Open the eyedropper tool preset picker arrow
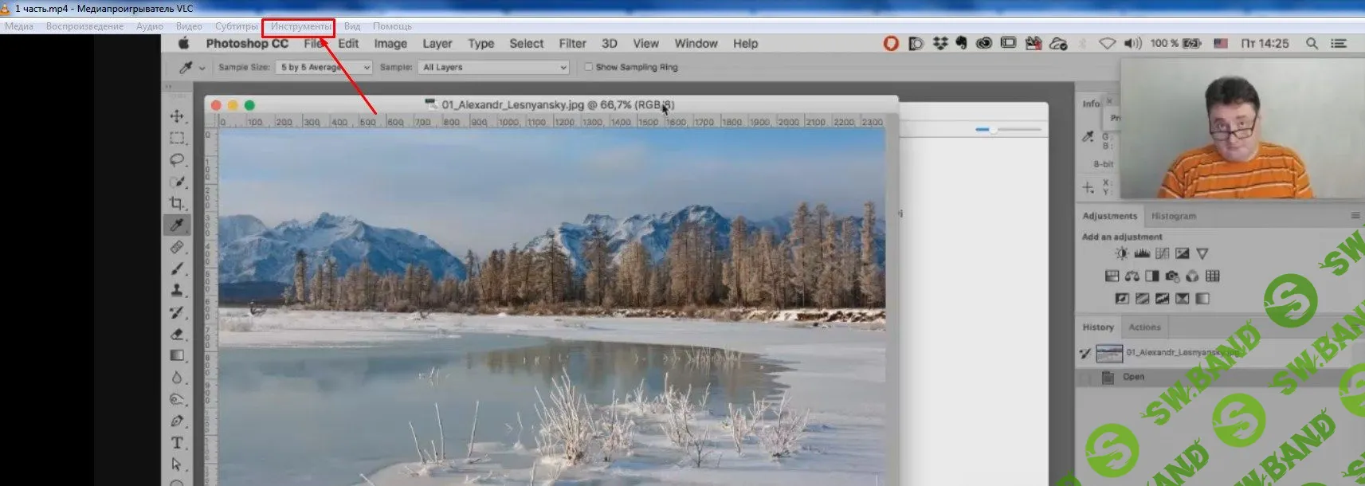 (202, 68)
